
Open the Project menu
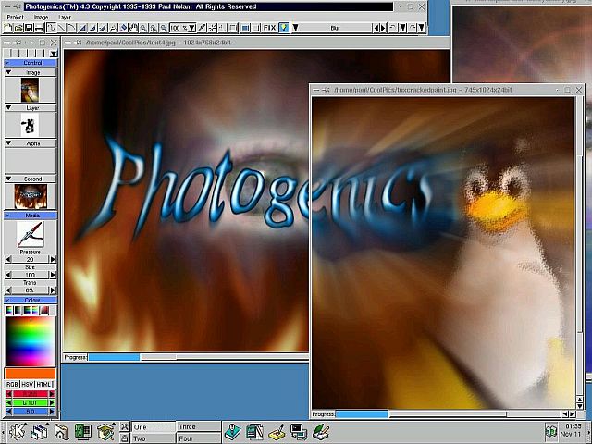(15, 17)
